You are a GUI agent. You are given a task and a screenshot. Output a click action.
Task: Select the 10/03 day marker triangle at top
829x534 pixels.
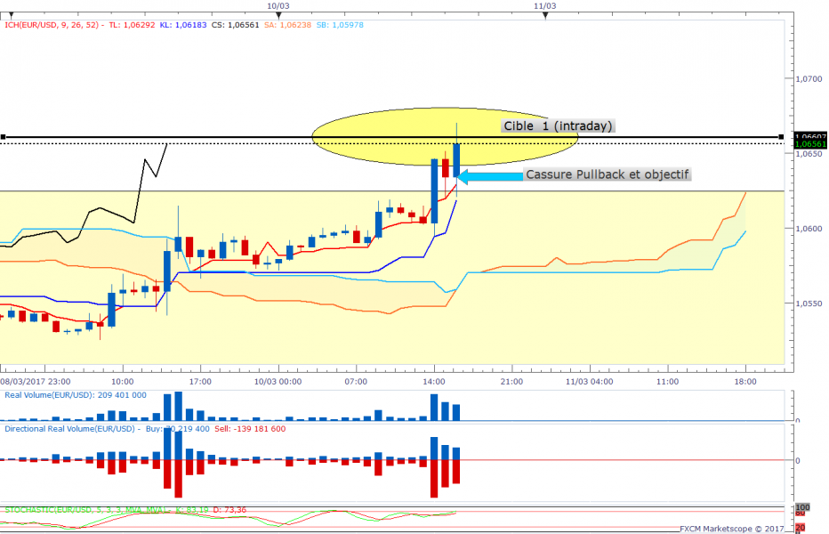[278, 16]
